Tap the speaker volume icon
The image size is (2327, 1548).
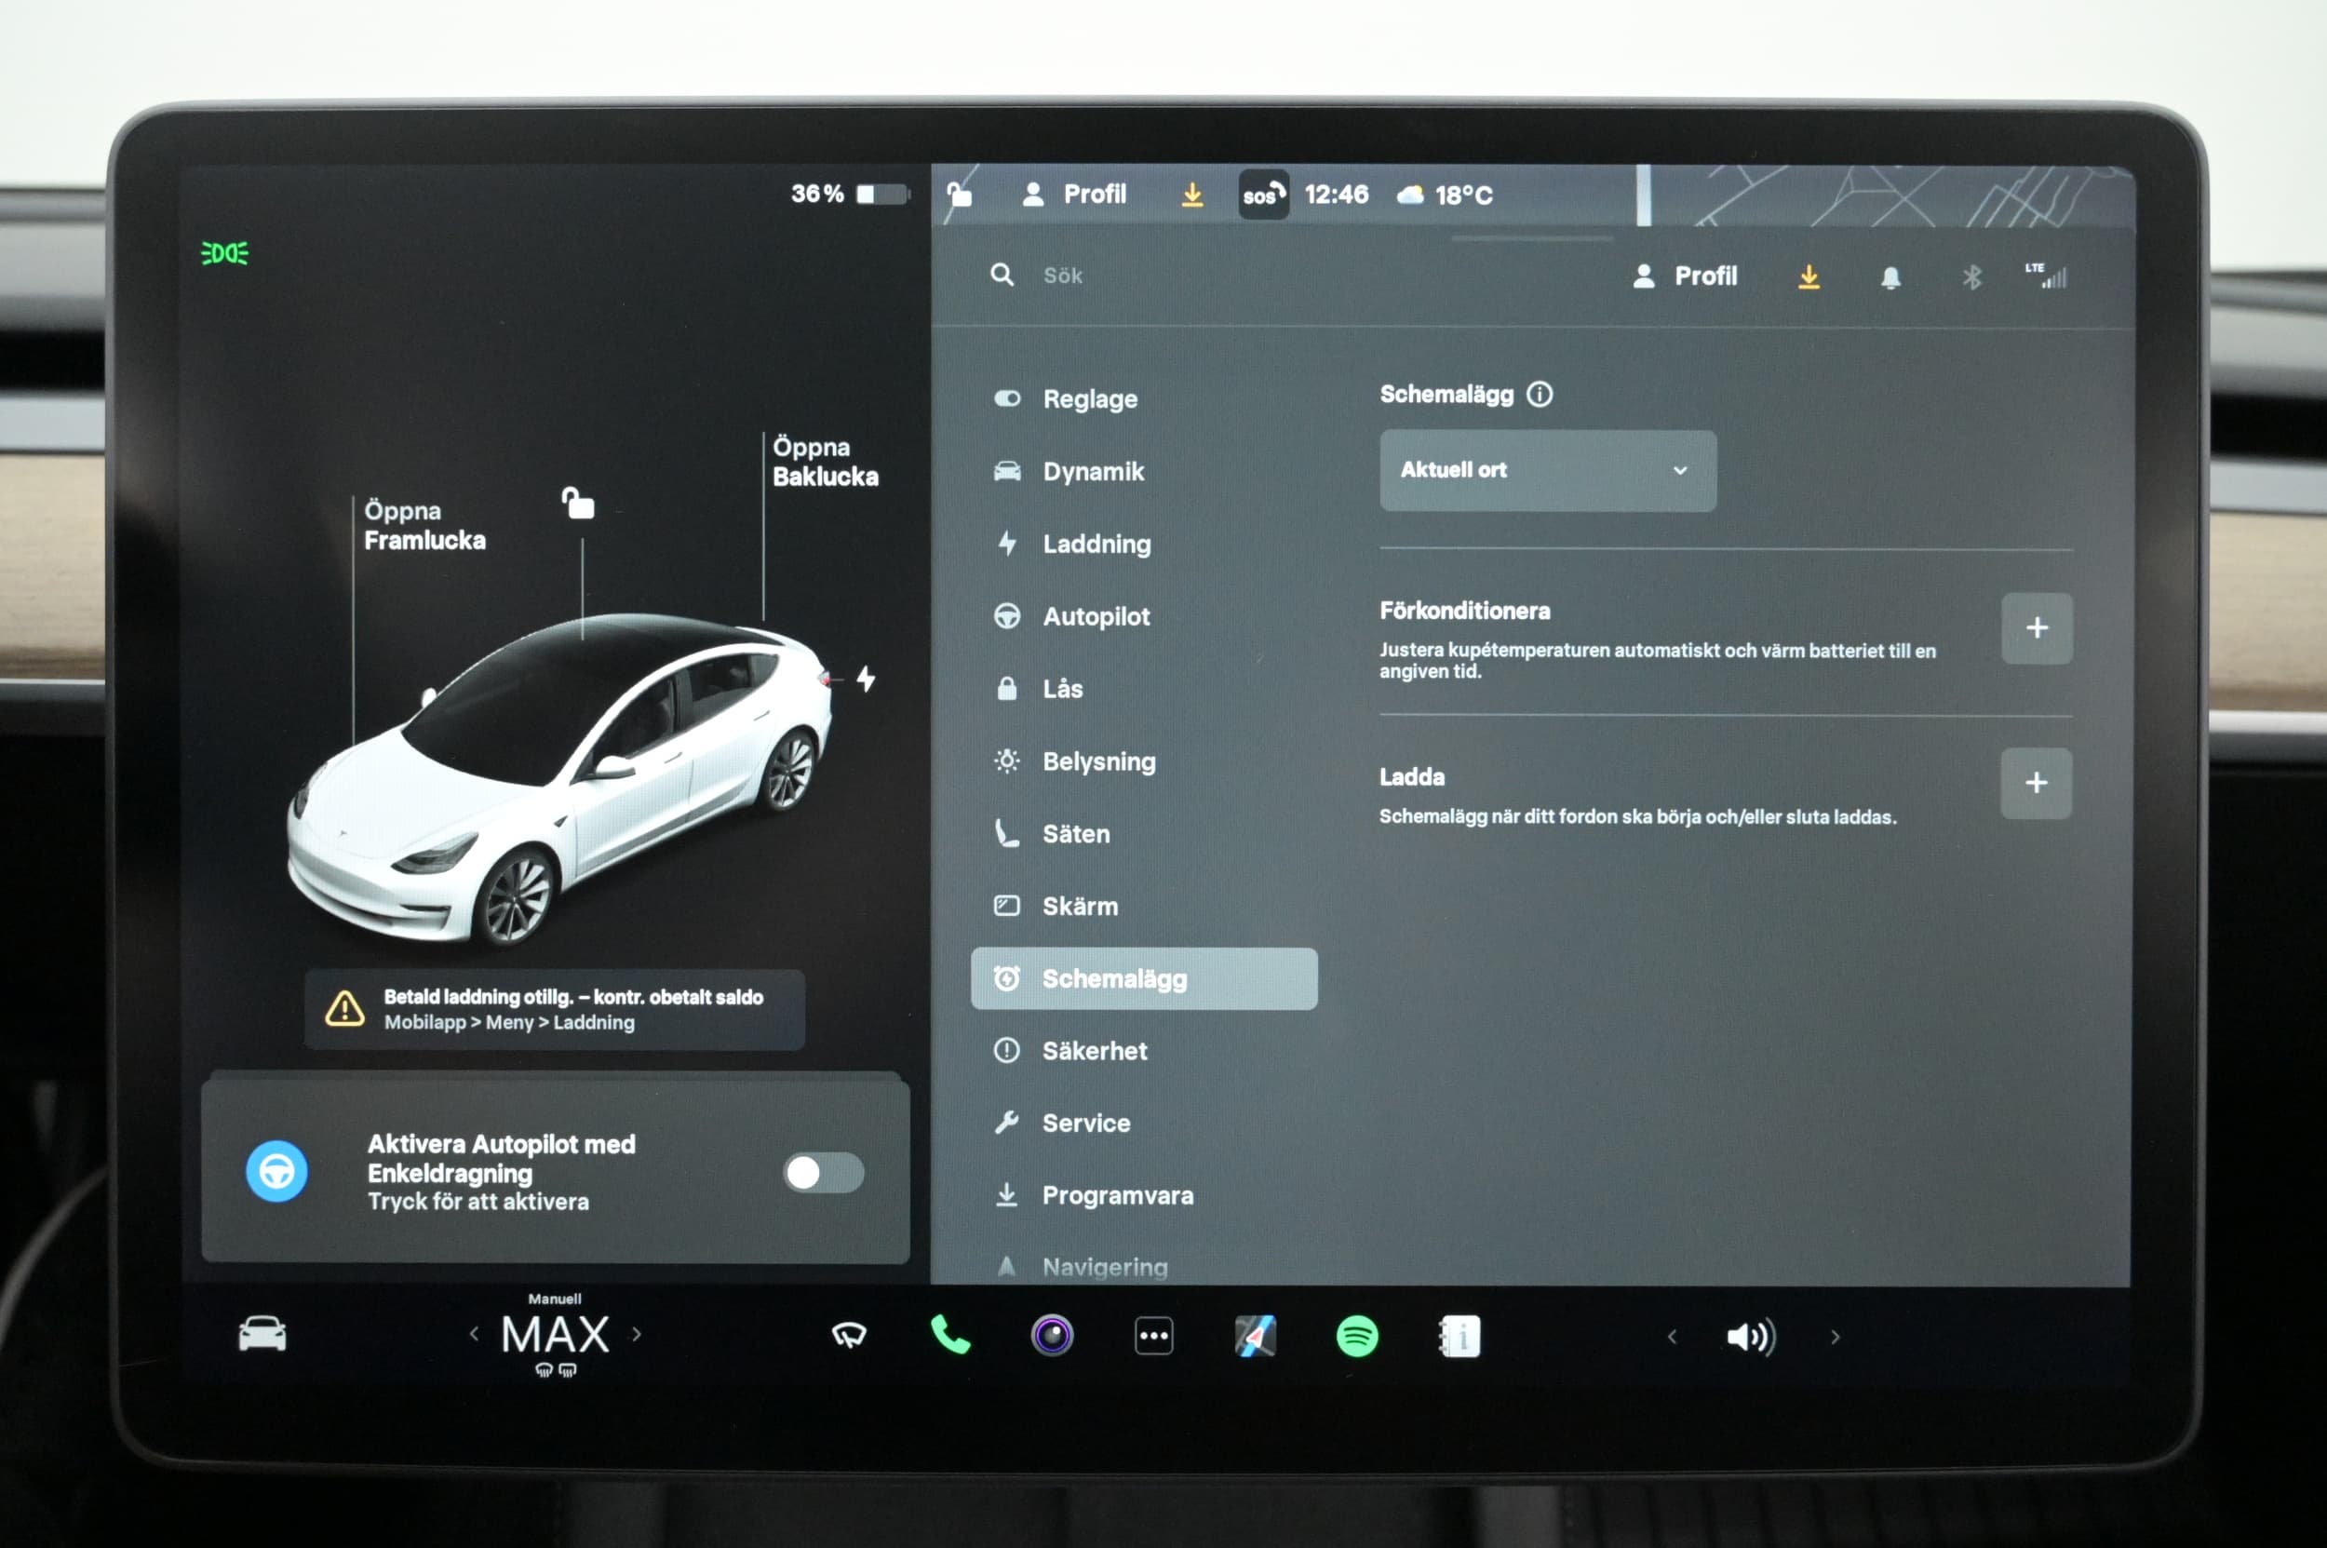[1751, 1337]
